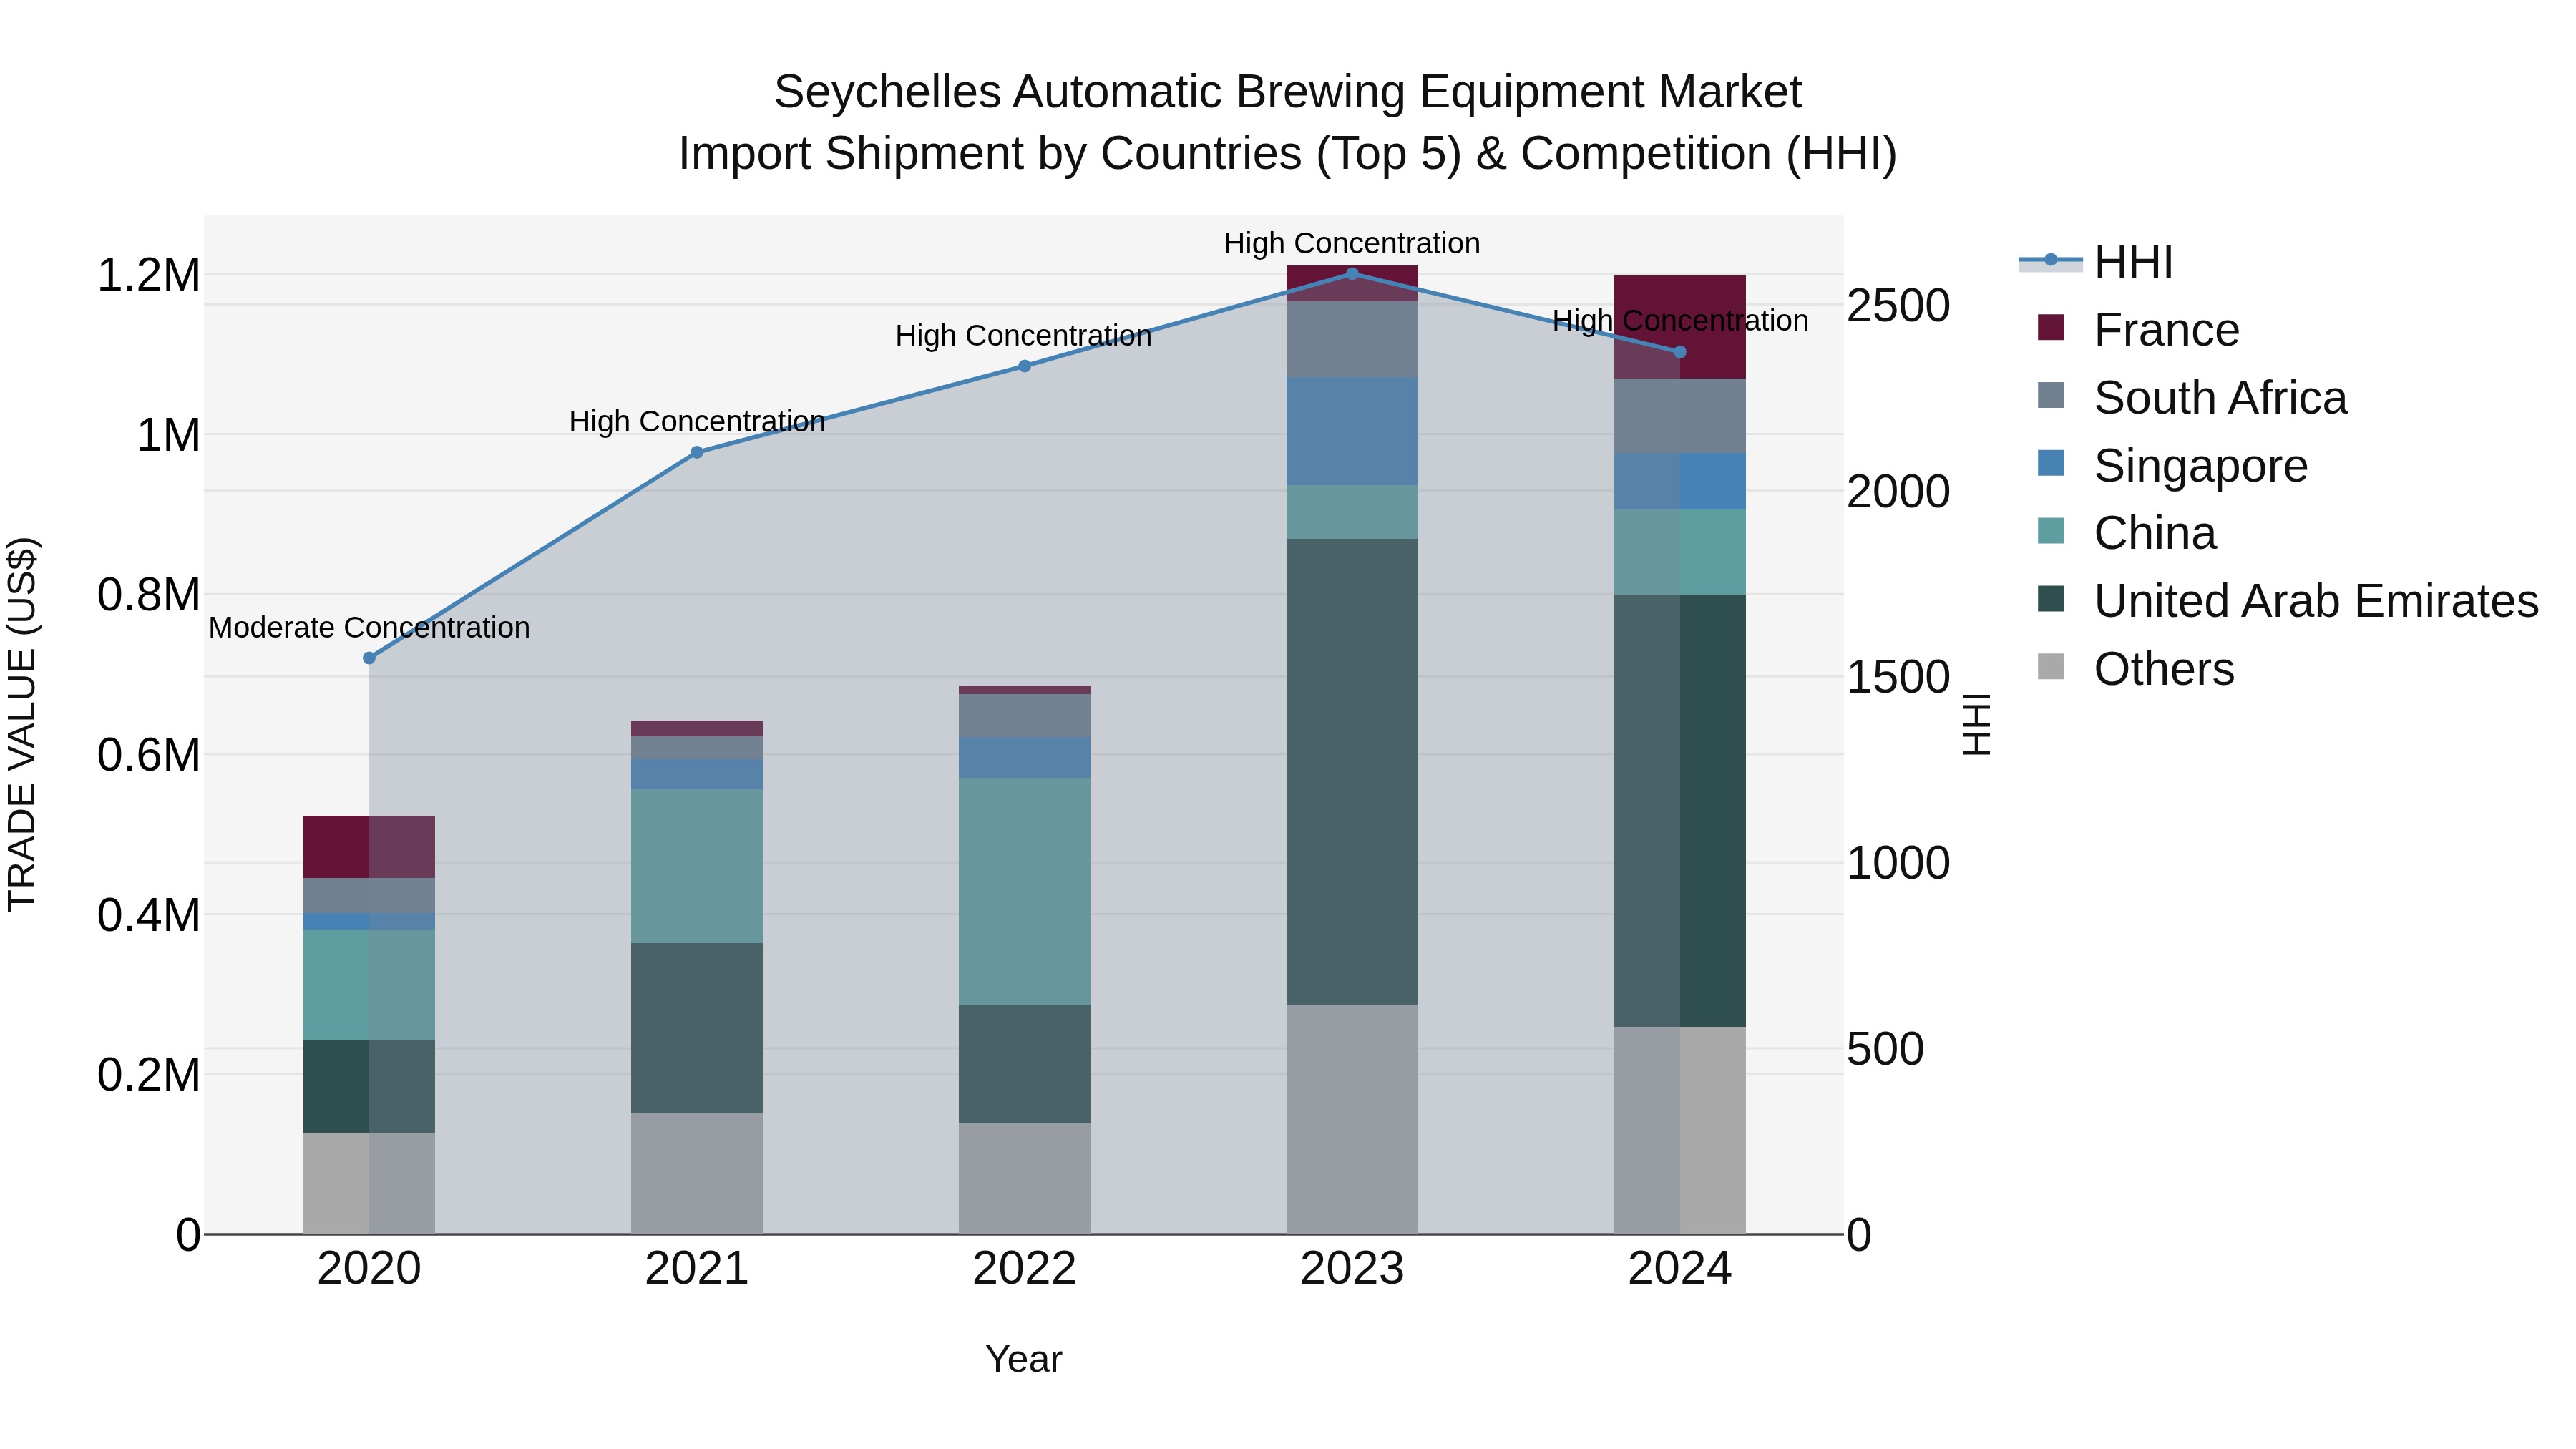Click the HHI line marker icon in legend
2576x1449 pixels.
tap(2051, 260)
